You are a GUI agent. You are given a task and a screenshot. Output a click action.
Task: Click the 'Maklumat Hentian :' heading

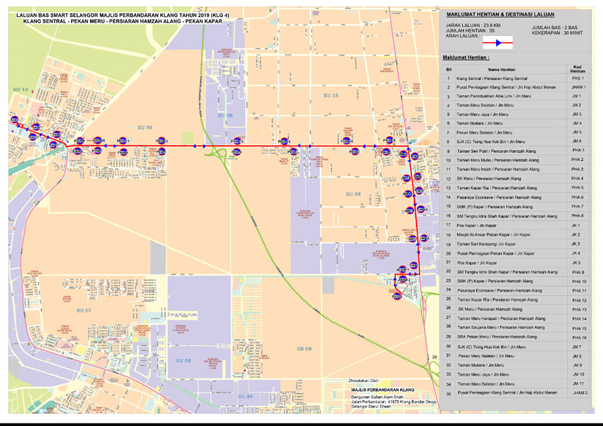[x=466, y=58]
